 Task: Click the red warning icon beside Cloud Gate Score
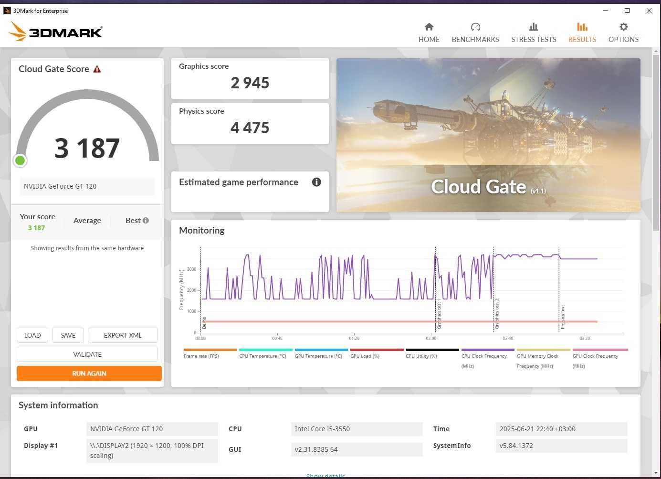97,69
